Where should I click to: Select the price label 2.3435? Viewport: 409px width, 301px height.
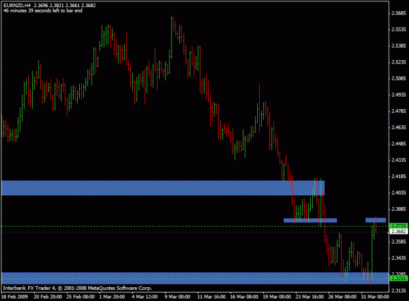tap(399, 258)
